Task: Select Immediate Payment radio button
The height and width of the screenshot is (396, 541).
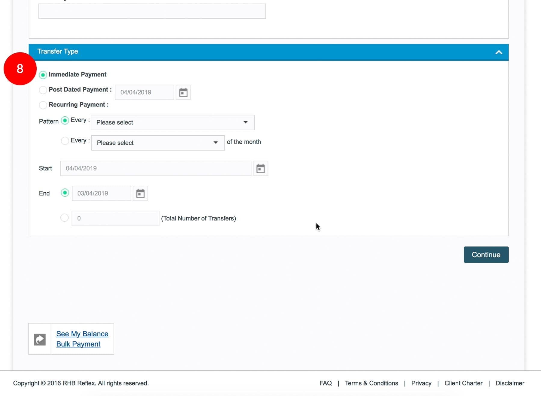Action: pyautogui.click(x=43, y=75)
